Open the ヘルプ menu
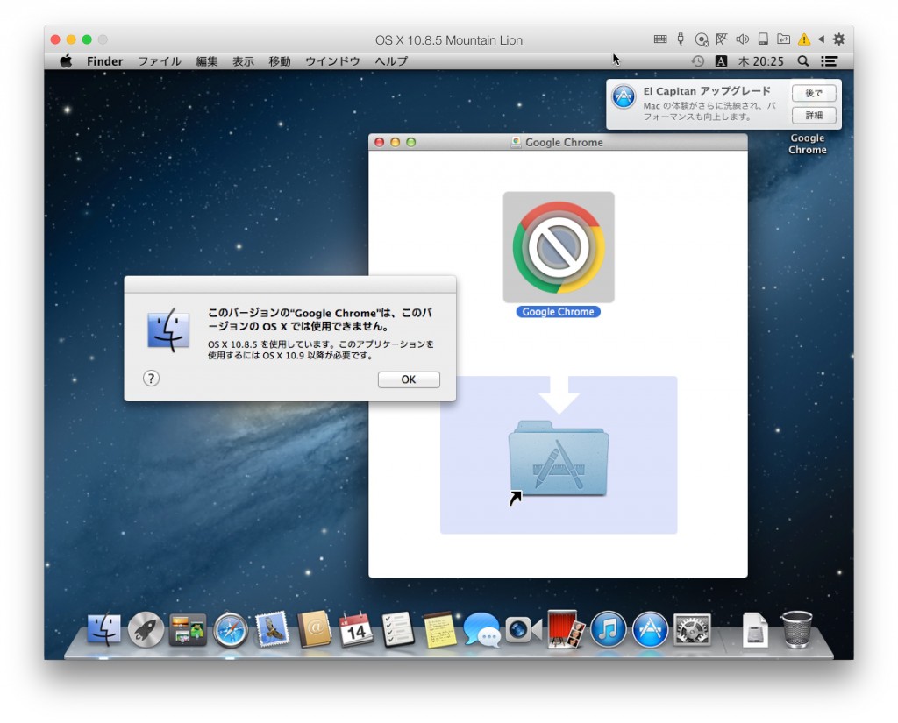The width and height of the screenshot is (898, 723). (391, 61)
